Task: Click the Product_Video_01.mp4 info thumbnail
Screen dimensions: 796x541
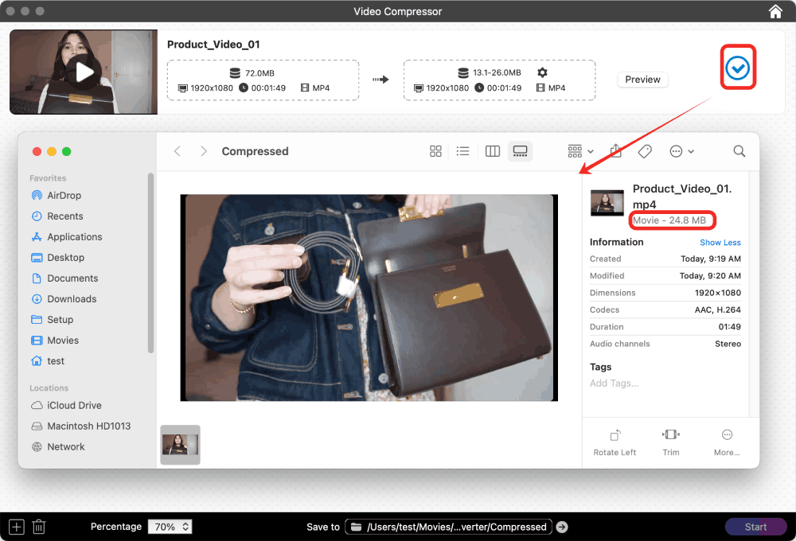Action: pyautogui.click(x=607, y=203)
